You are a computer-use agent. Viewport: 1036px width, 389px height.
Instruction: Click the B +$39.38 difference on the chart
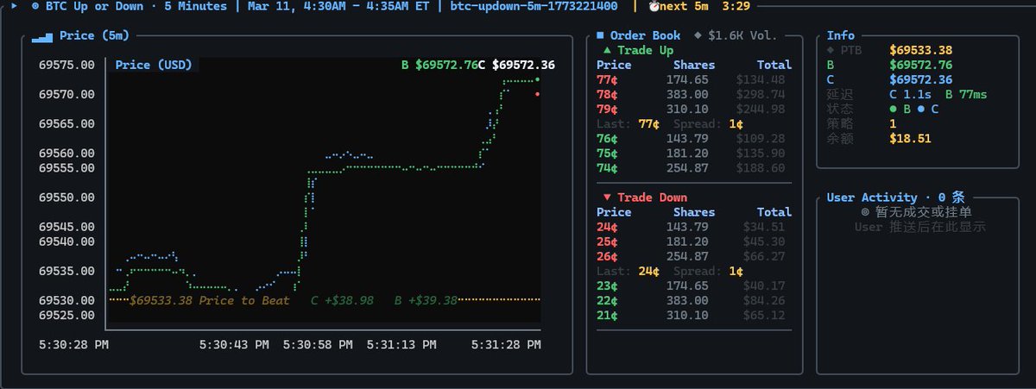pyautogui.click(x=426, y=300)
